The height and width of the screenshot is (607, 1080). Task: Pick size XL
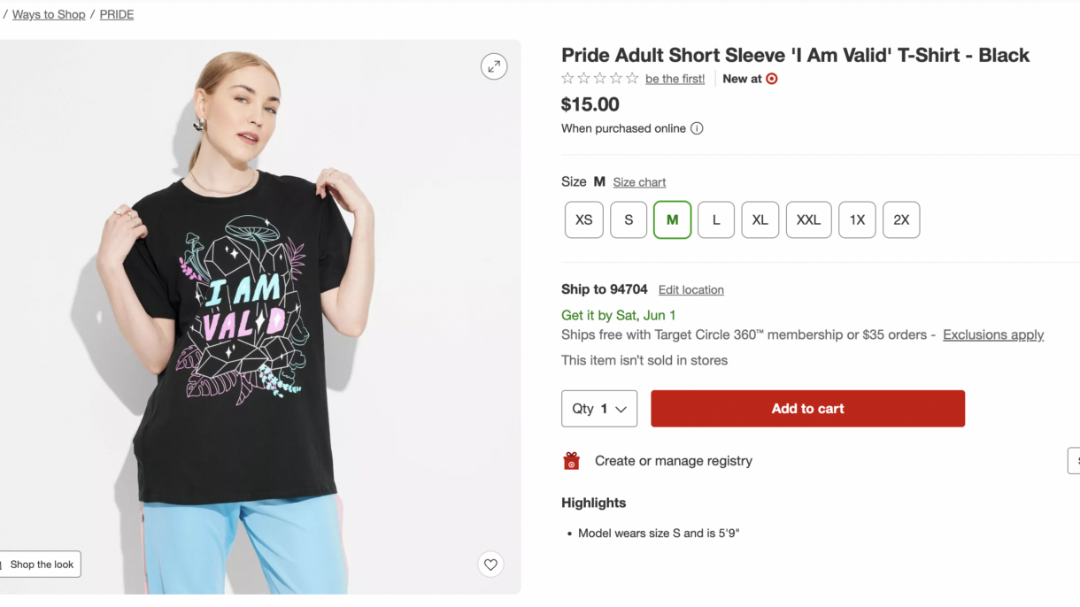(x=760, y=220)
